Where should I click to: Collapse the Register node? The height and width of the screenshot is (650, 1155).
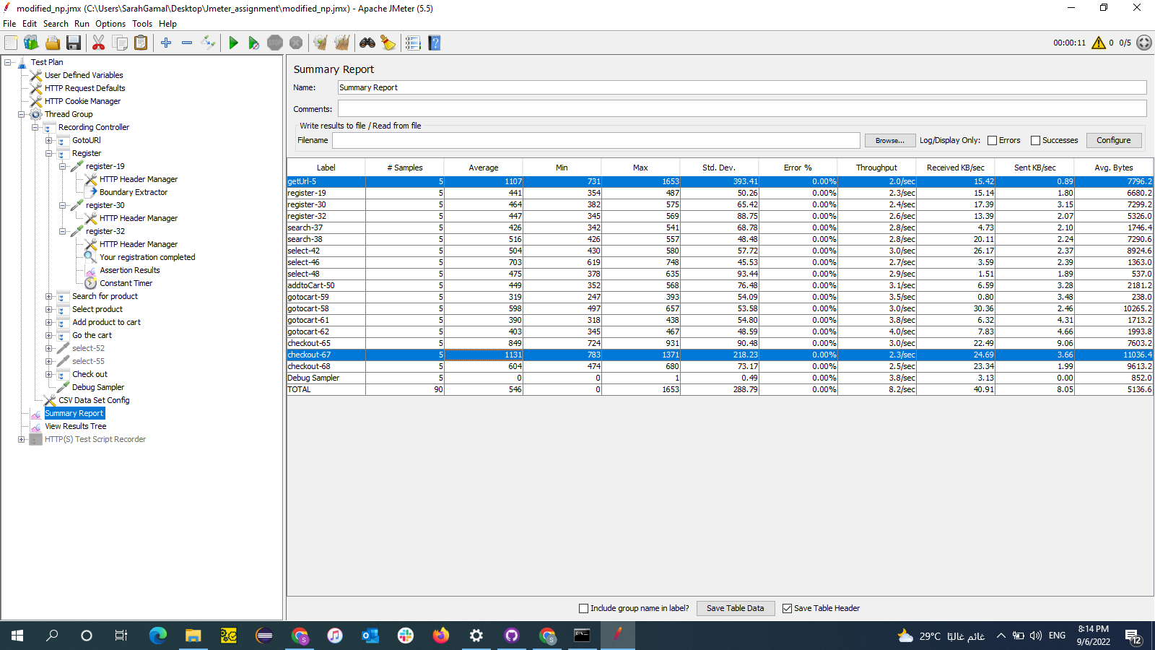tap(48, 153)
